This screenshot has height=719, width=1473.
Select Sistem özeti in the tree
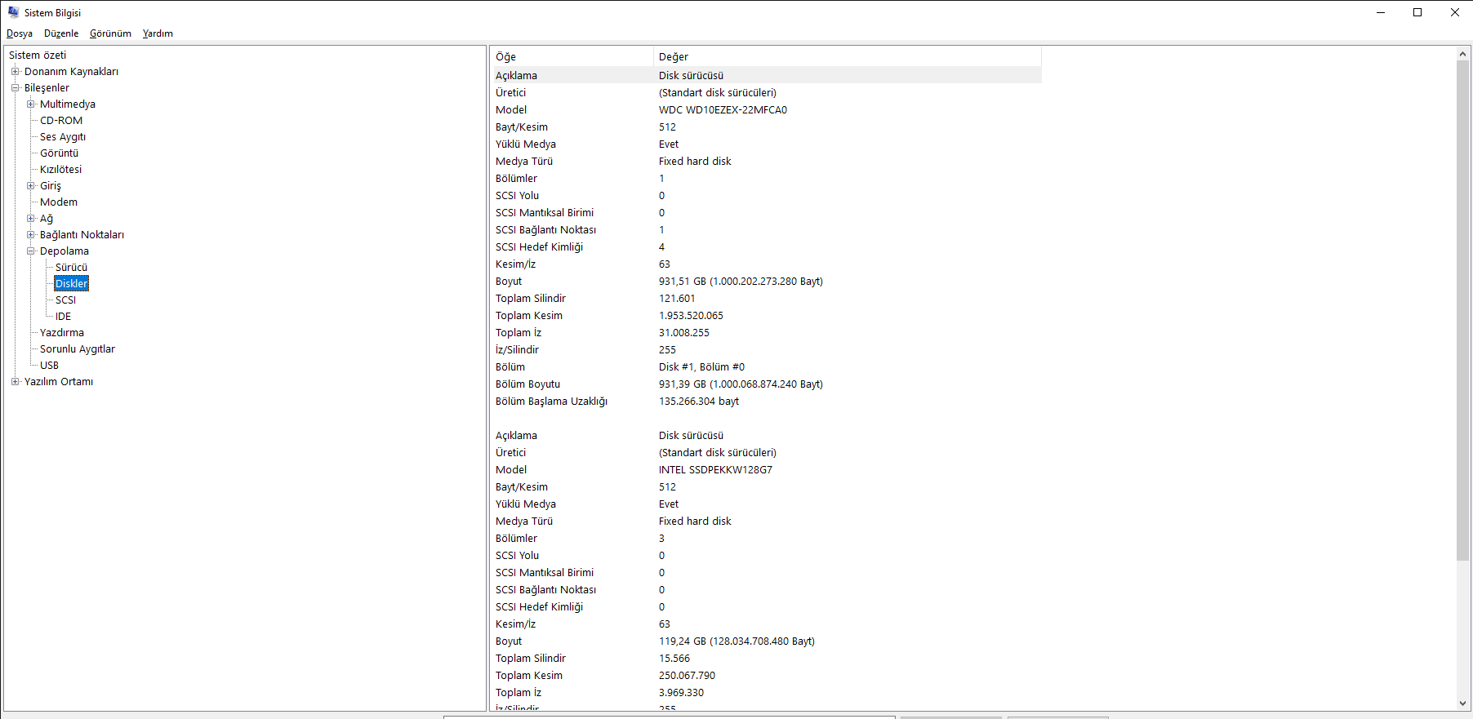point(38,55)
